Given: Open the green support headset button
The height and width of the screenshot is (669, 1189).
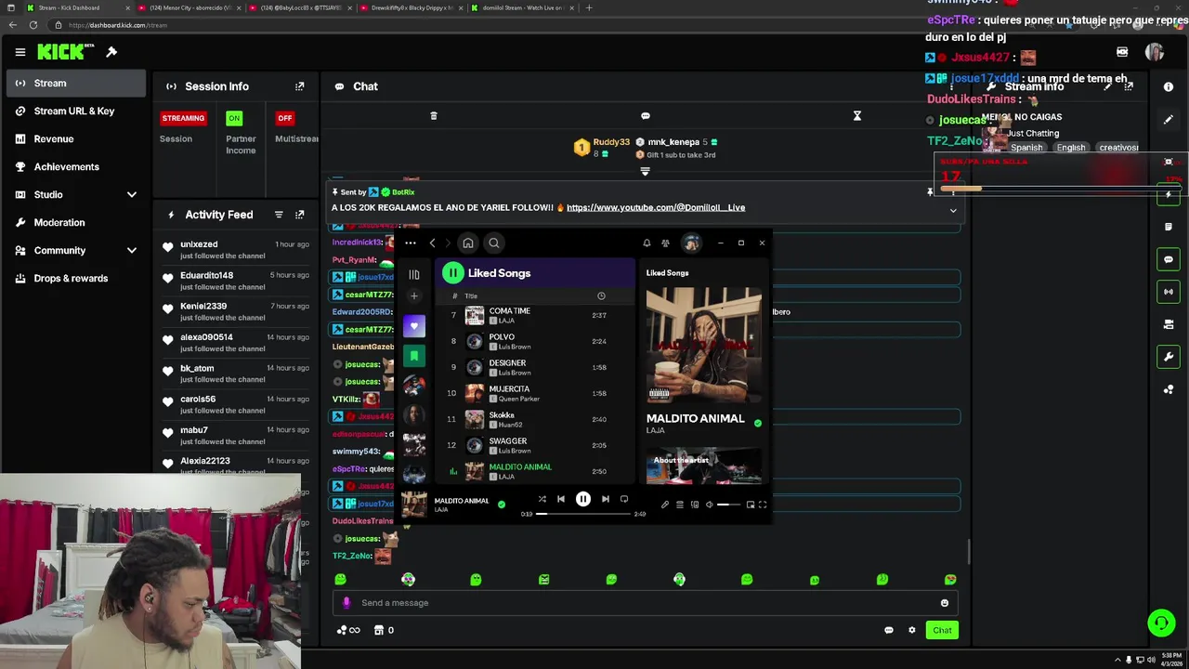Looking at the screenshot, I should tap(1161, 623).
